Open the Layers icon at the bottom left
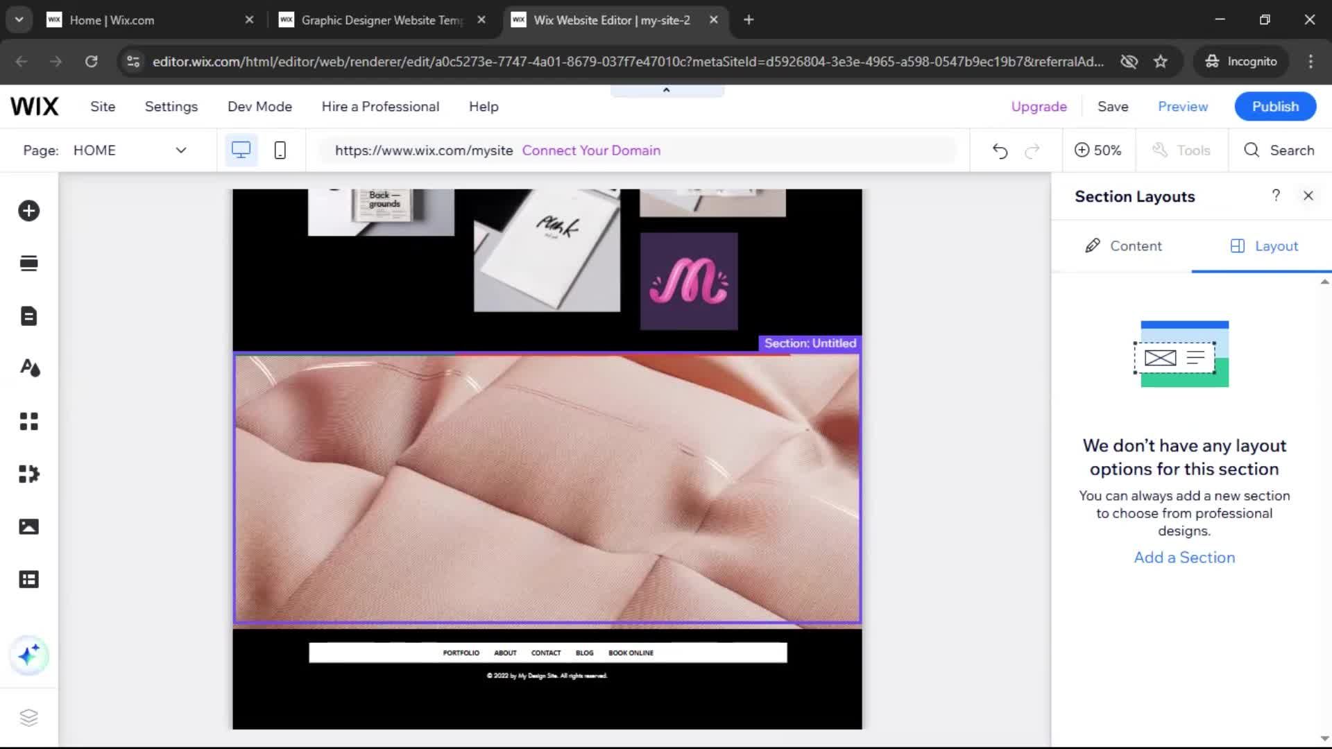The height and width of the screenshot is (749, 1332). point(28,717)
